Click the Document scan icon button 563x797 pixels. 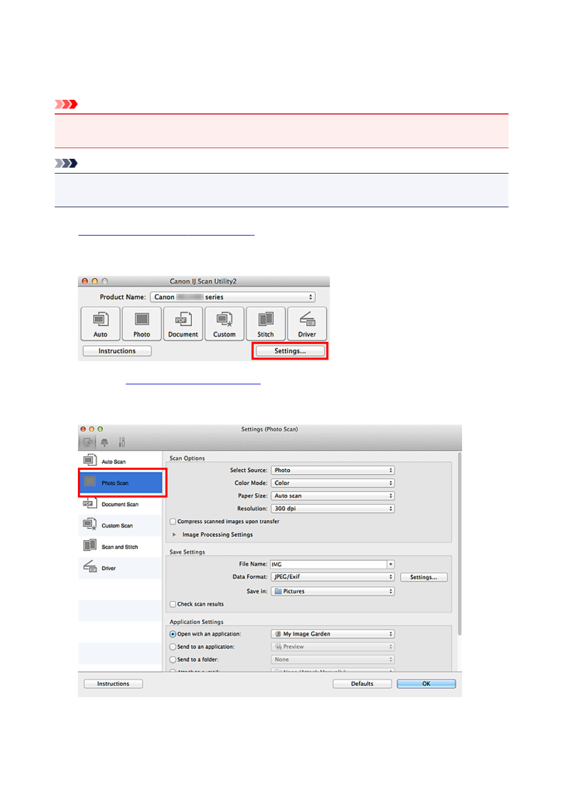point(183,324)
